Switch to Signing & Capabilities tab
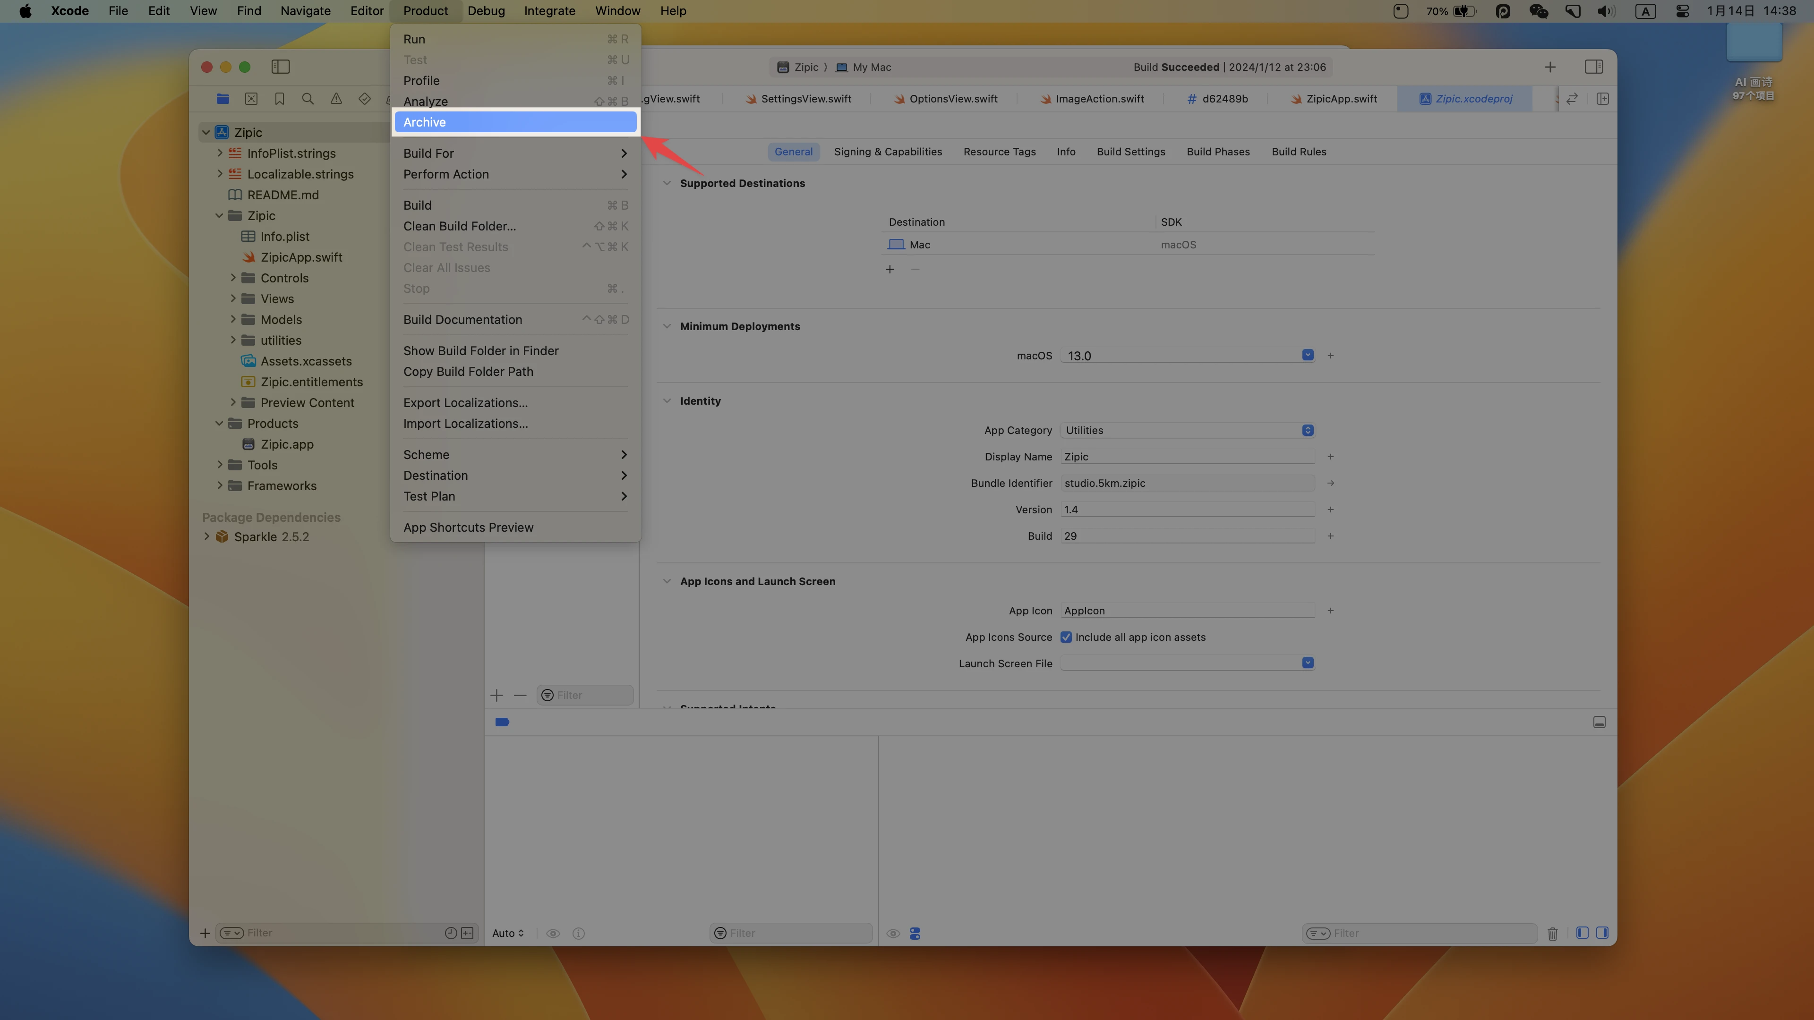The height and width of the screenshot is (1020, 1814). pos(887,151)
